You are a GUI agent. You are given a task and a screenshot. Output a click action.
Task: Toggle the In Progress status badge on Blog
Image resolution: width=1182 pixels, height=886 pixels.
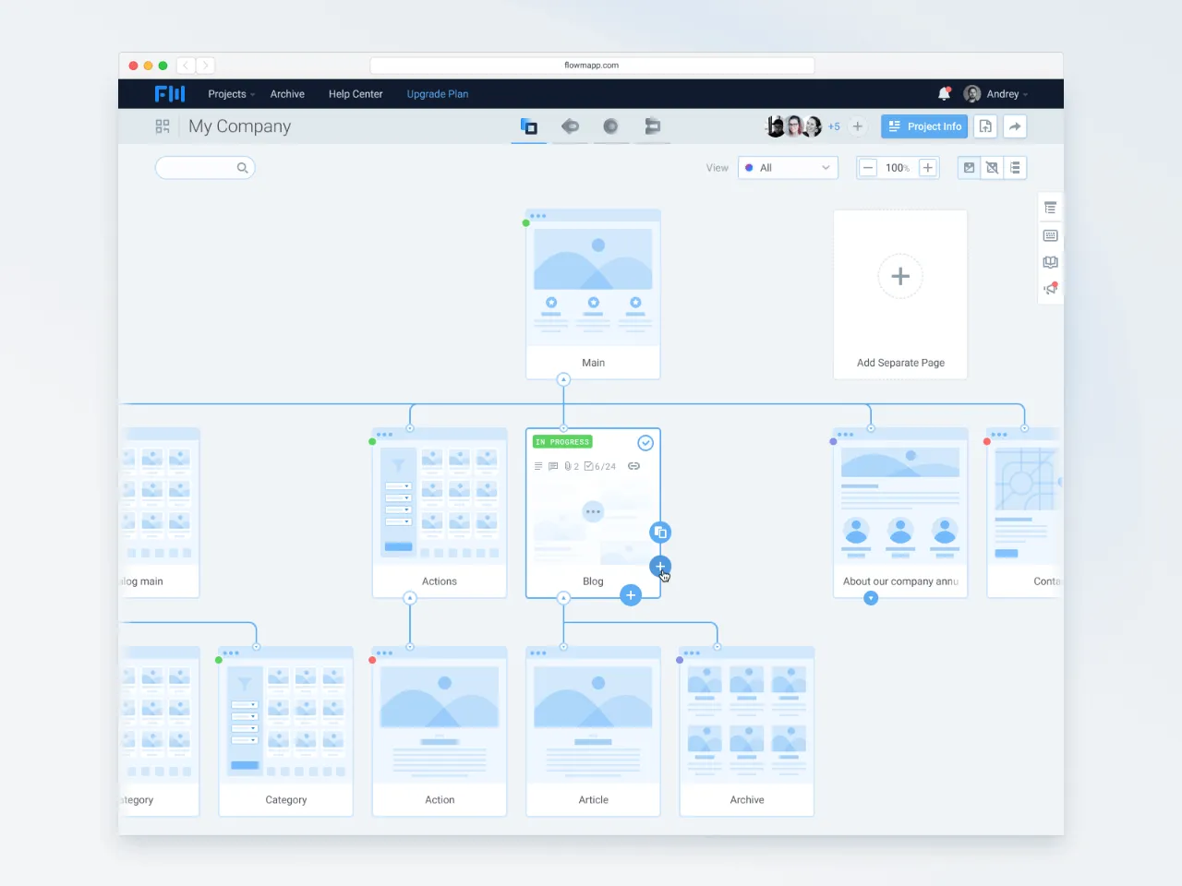pyautogui.click(x=561, y=442)
